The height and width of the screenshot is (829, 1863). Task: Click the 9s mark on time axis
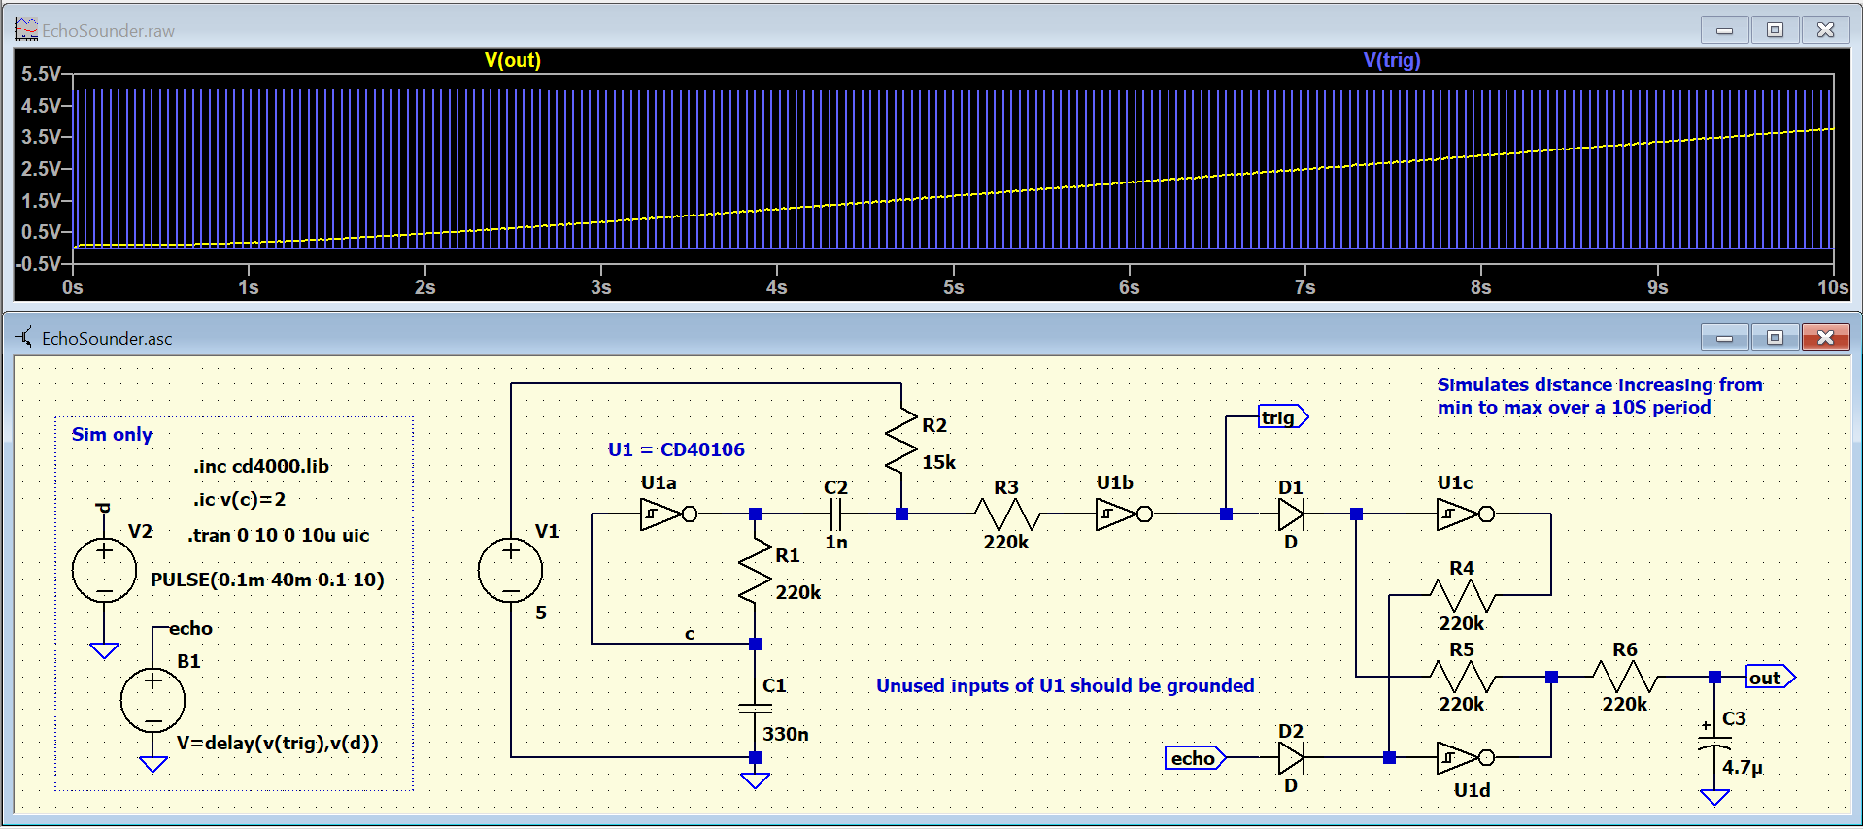(x=1657, y=287)
